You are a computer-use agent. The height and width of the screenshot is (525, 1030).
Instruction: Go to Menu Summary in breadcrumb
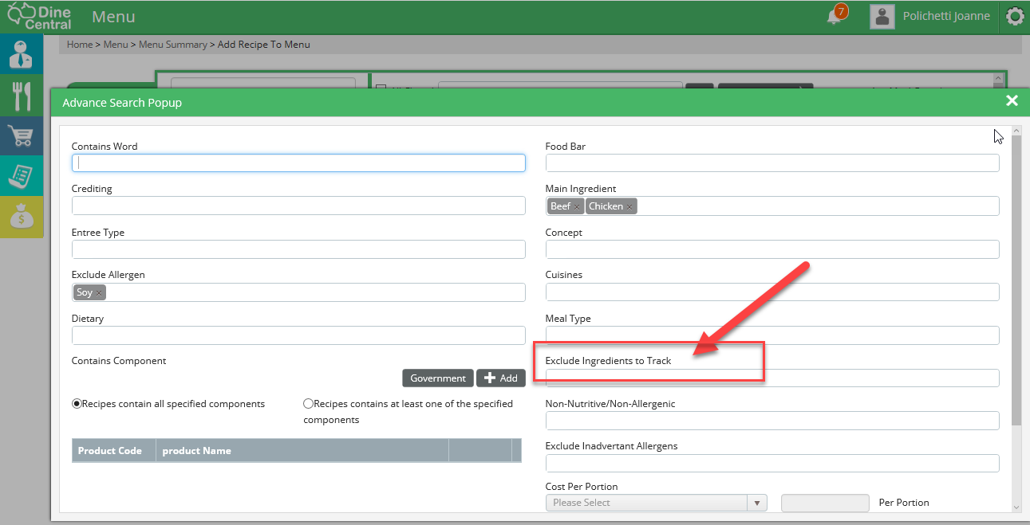[x=172, y=45]
